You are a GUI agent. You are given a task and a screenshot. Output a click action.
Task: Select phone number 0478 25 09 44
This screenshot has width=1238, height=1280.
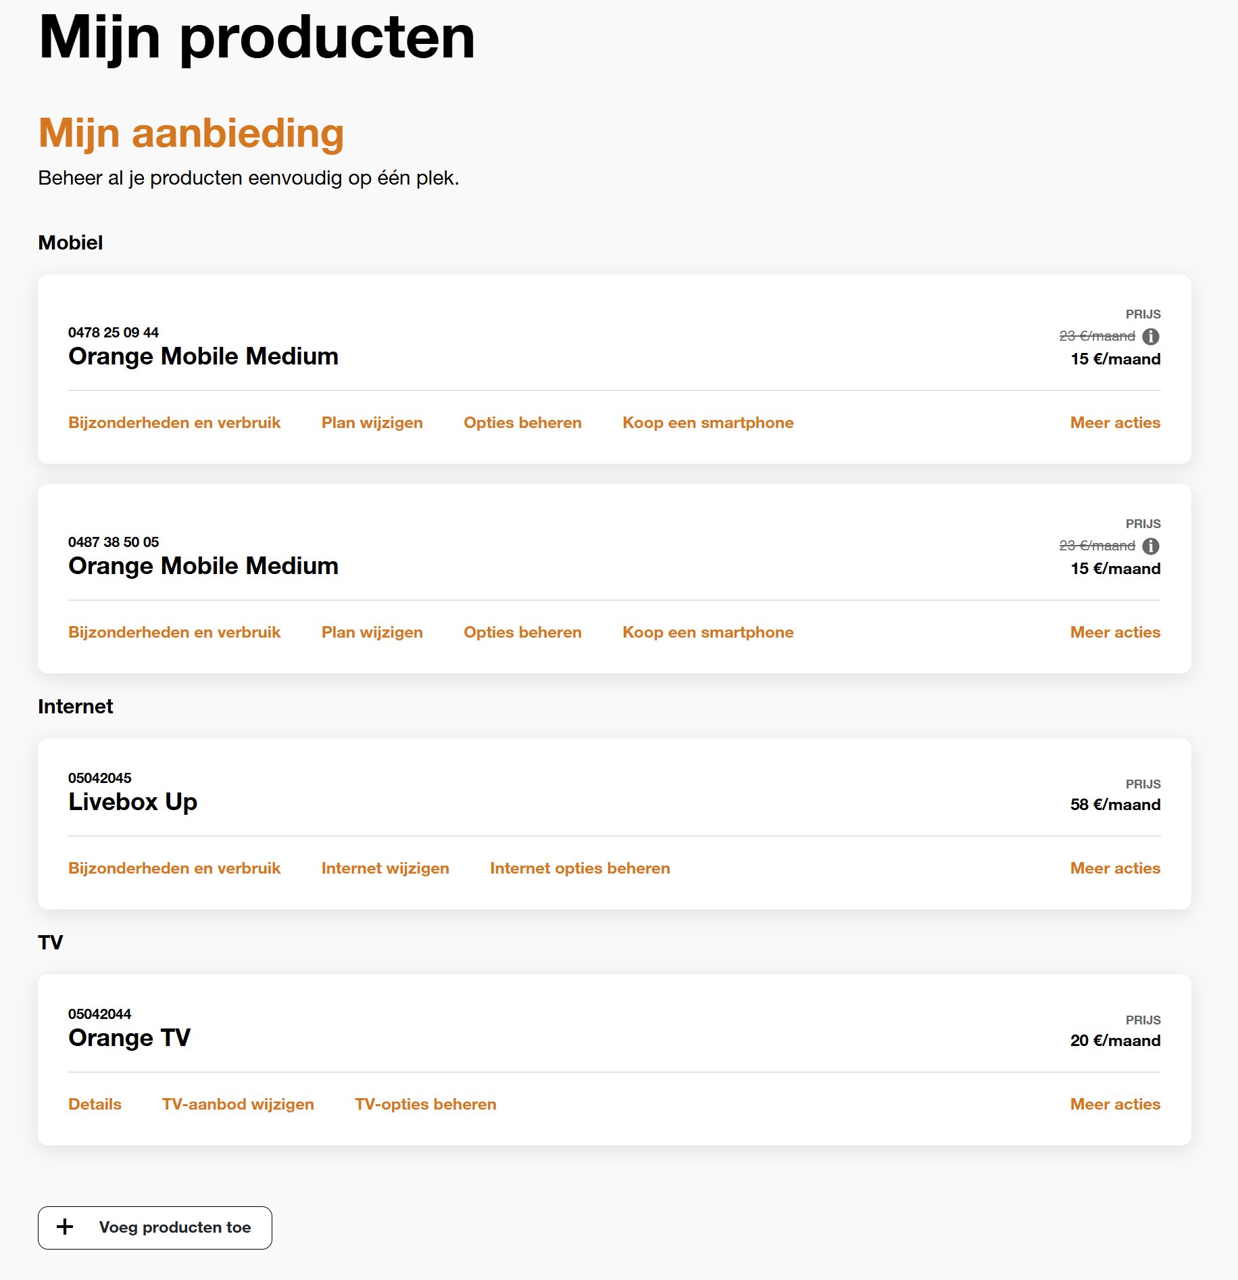[x=114, y=333]
